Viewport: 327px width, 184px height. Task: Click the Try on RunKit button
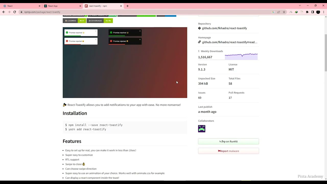228,141
